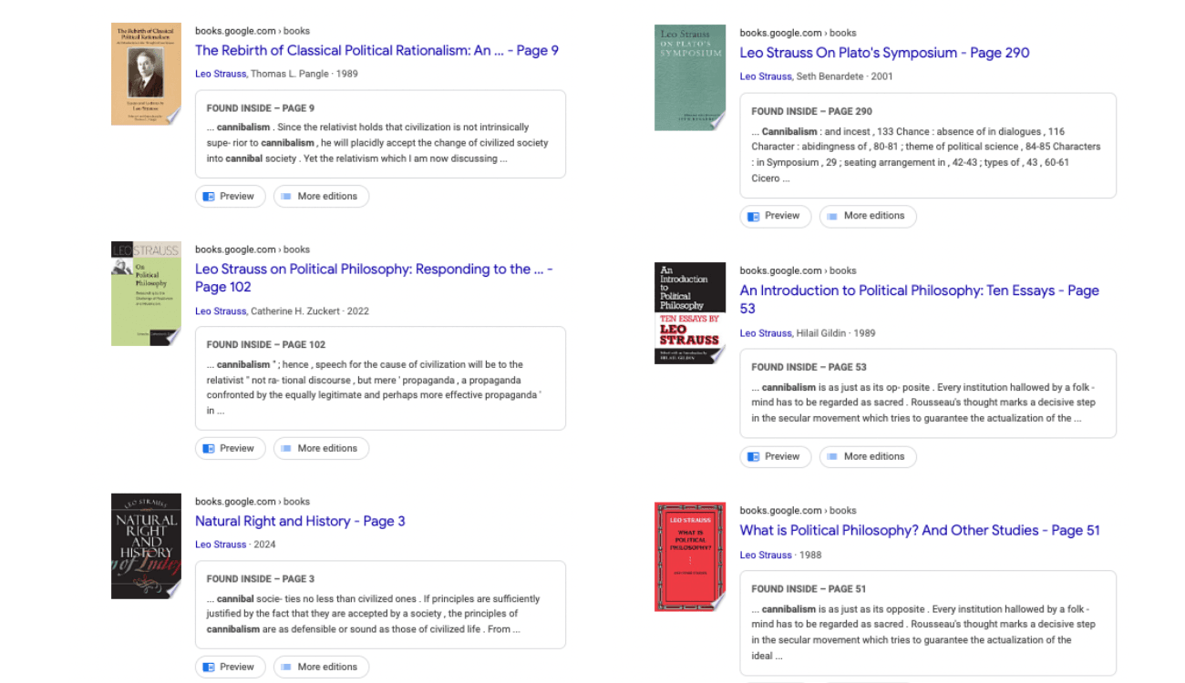Click author Leo Strauss under Natural Right and History
Screen dimensions: 1185x683
point(221,545)
